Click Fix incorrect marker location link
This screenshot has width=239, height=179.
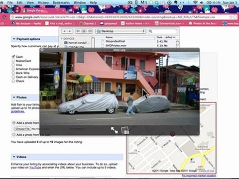(x=199, y=176)
